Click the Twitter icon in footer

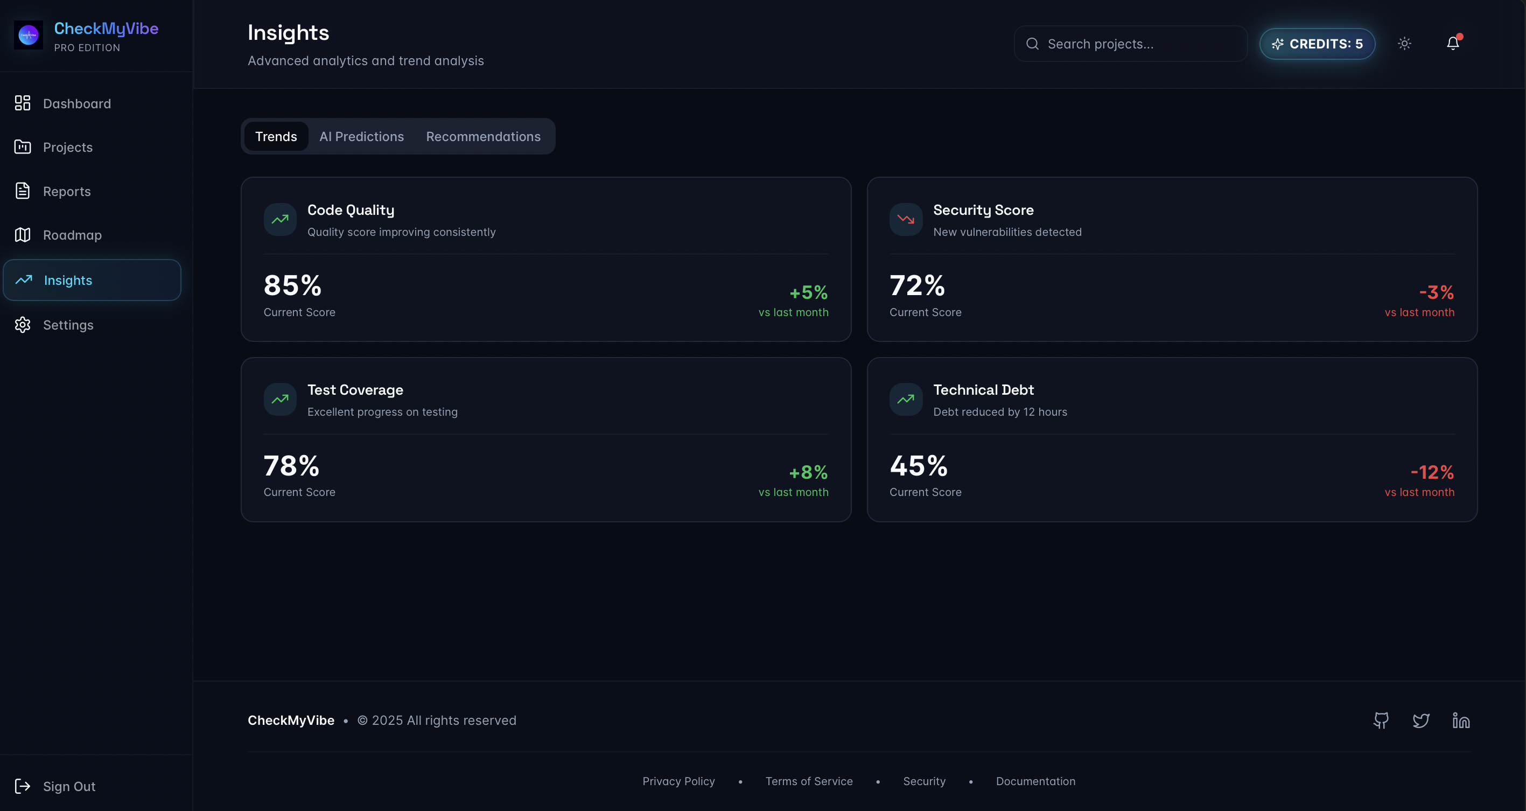pyautogui.click(x=1420, y=721)
